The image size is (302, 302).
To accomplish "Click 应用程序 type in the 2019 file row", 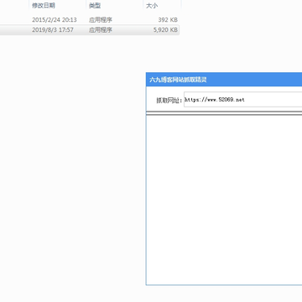I will tap(101, 30).
